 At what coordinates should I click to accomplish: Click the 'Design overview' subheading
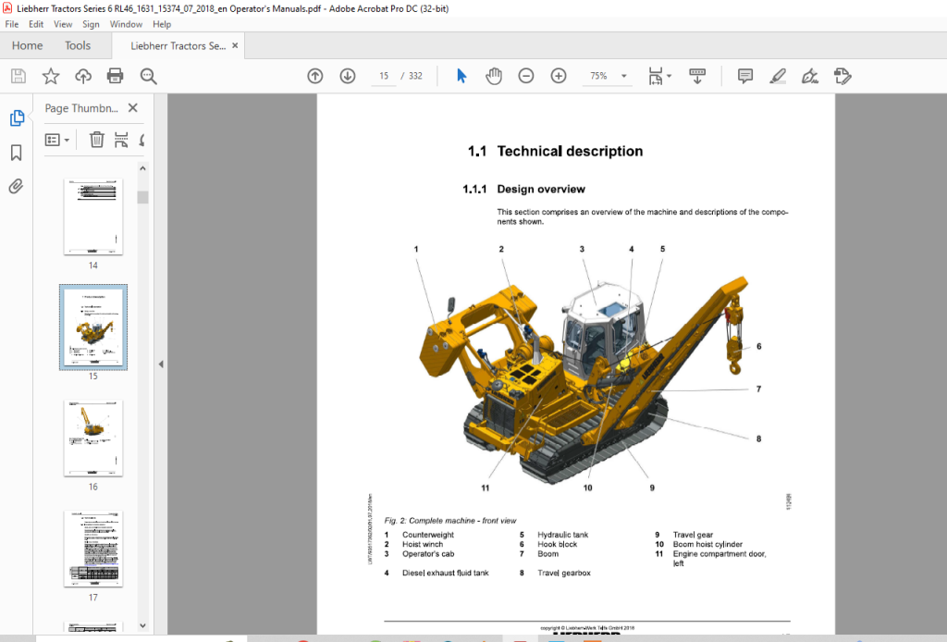pos(540,189)
